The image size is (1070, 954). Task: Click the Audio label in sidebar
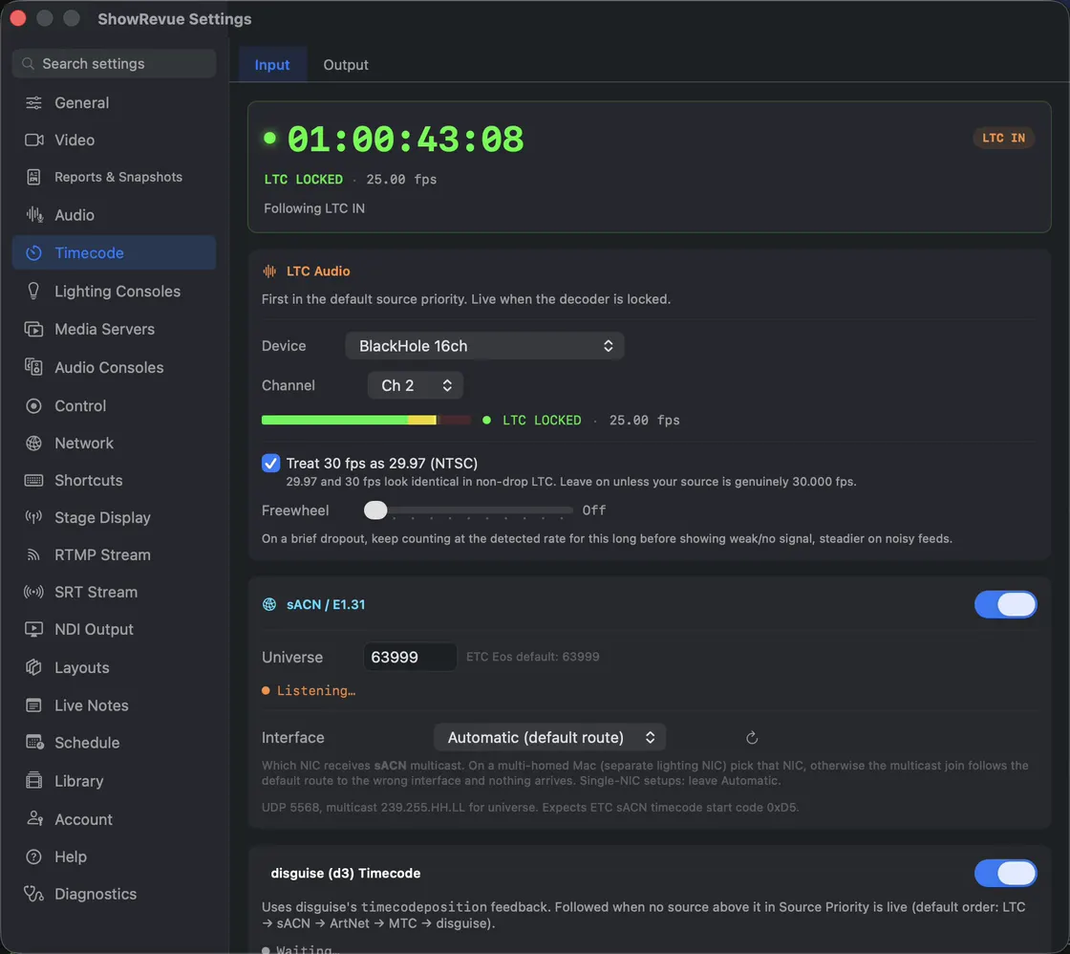click(75, 215)
